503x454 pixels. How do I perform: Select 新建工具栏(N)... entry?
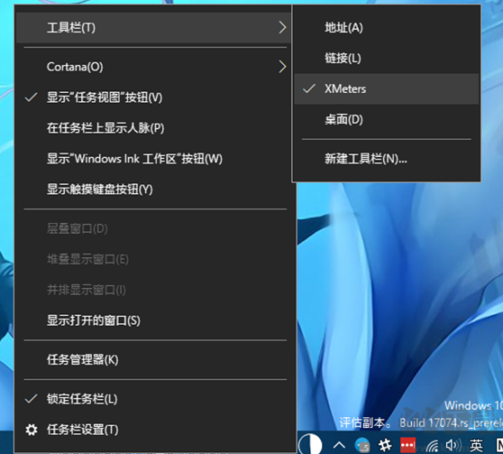pos(387,159)
